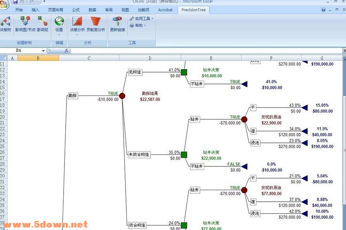346x230 pixels.
Task: Open the Name Box dropdown arrow
Action: 43,51
